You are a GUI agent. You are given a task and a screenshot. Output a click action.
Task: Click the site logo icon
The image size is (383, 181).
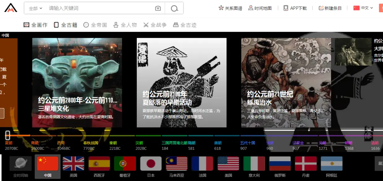(x=11, y=8)
